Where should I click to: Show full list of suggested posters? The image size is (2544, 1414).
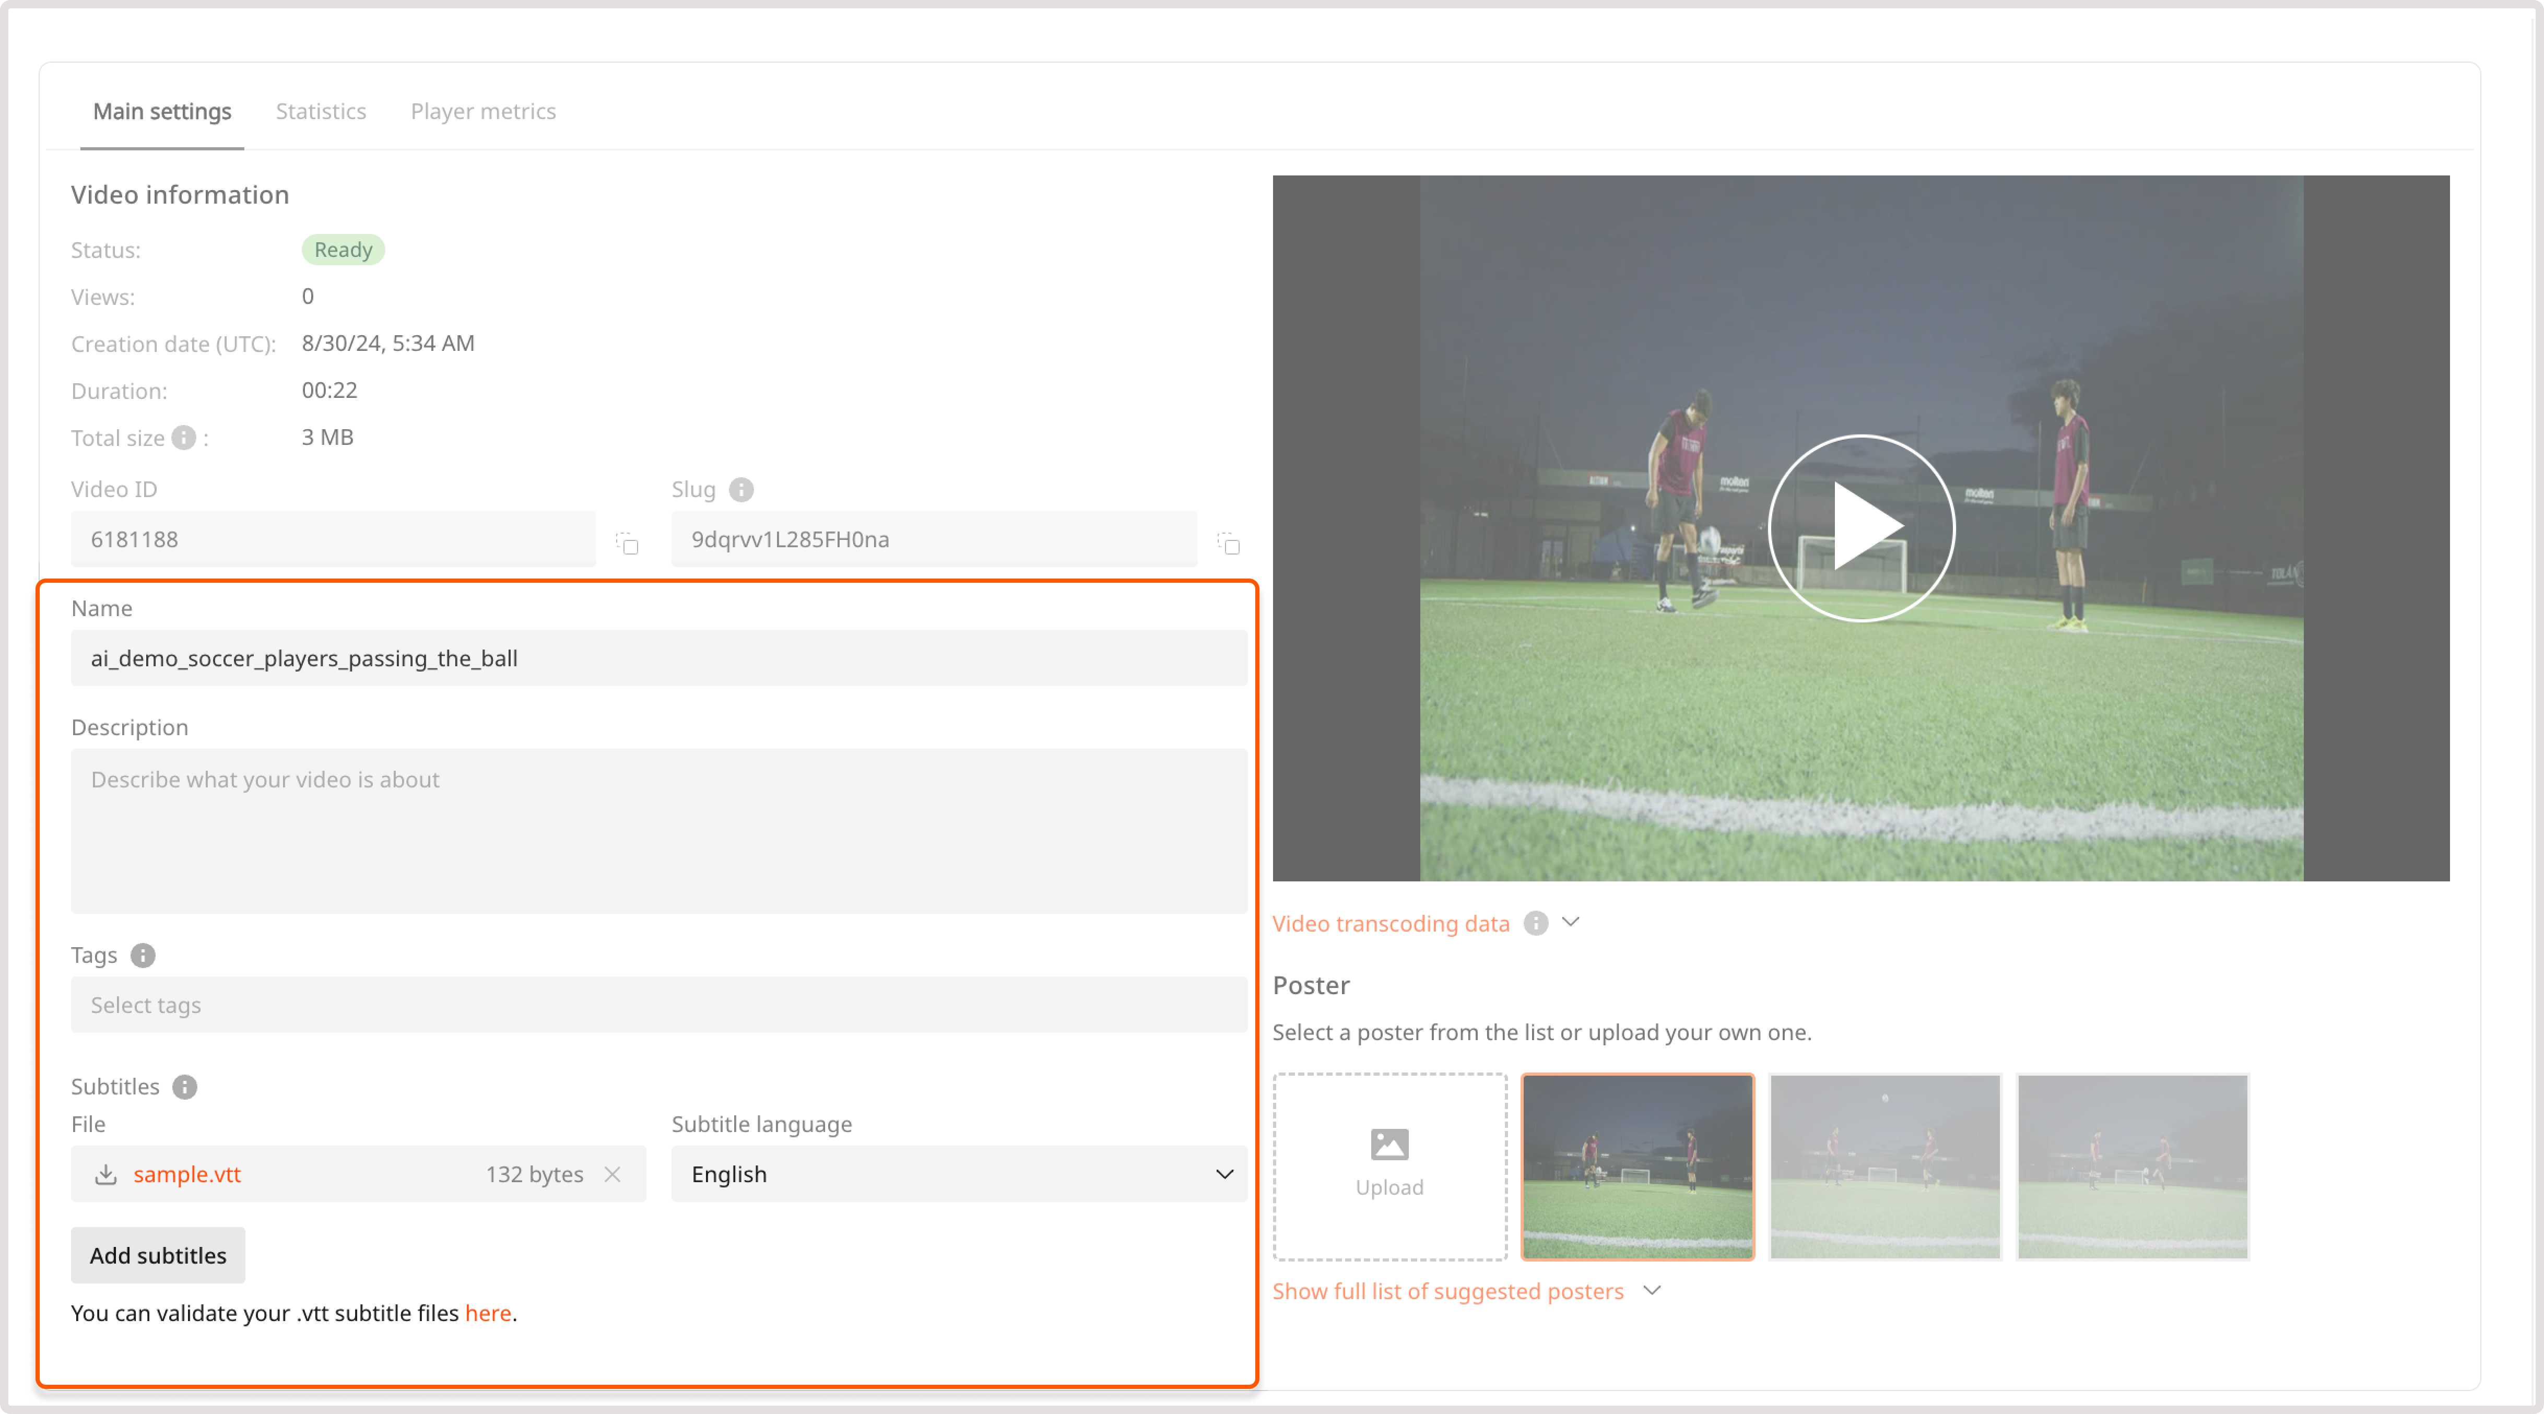coord(1449,1291)
